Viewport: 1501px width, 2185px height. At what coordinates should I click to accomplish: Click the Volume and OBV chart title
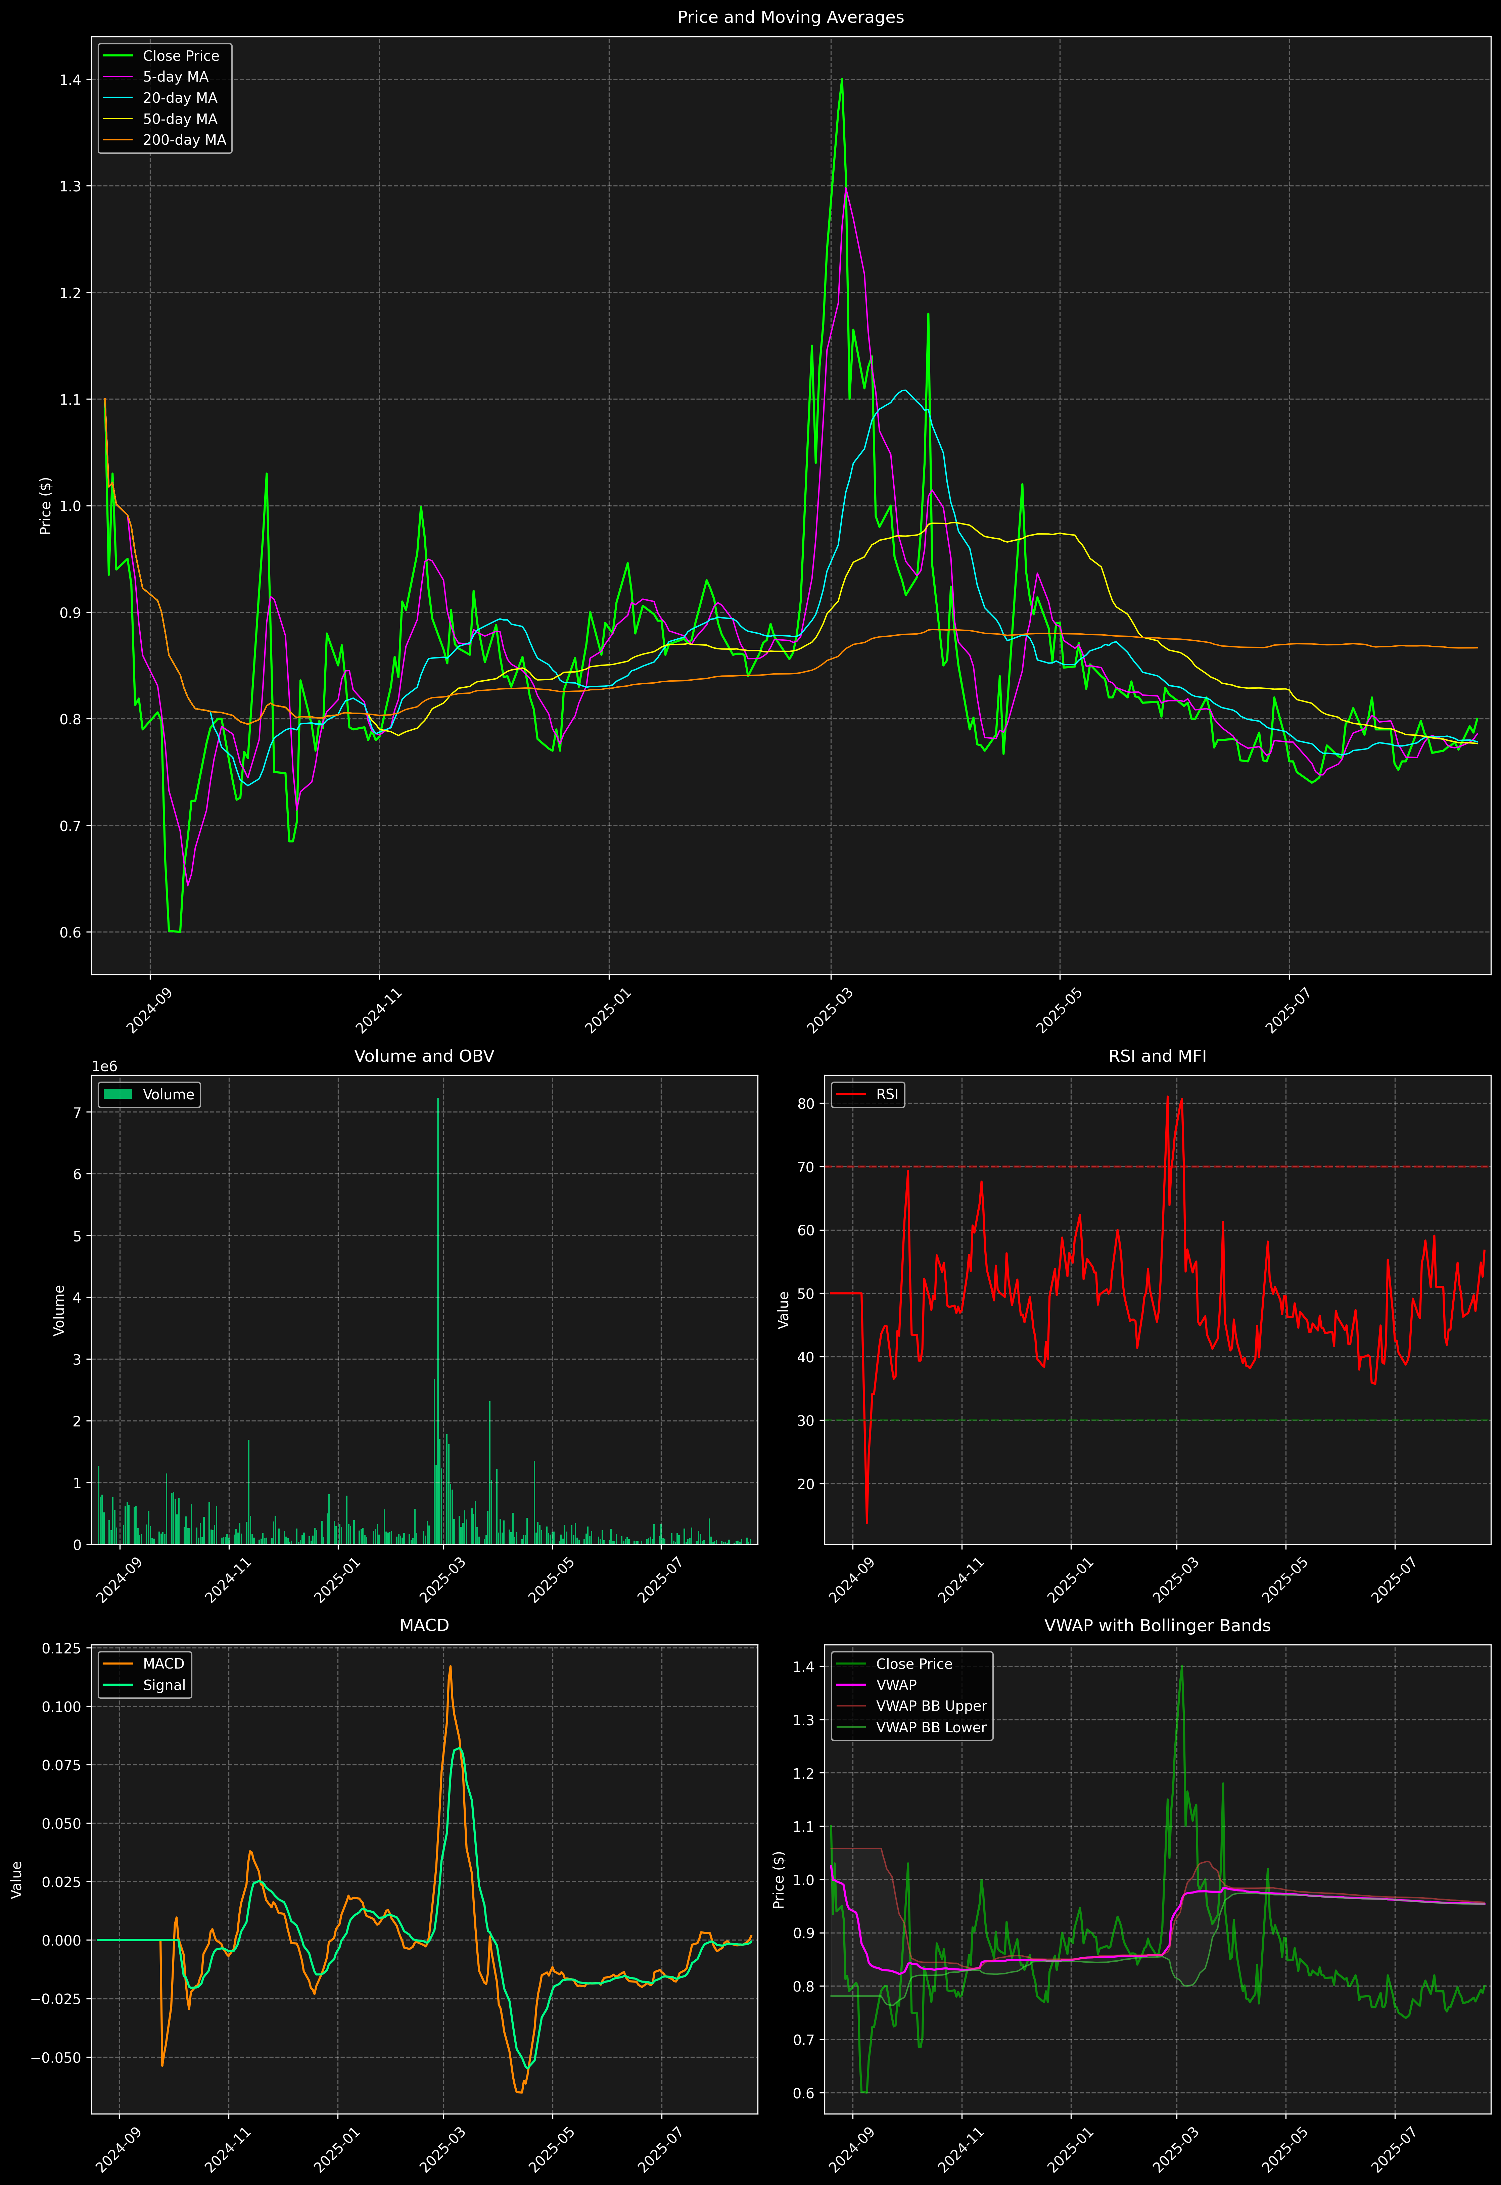(423, 1056)
